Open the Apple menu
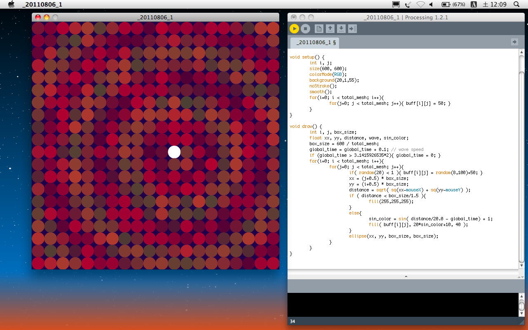The height and width of the screenshot is (330, 528). pyautogui.click(x=12, y=4)
